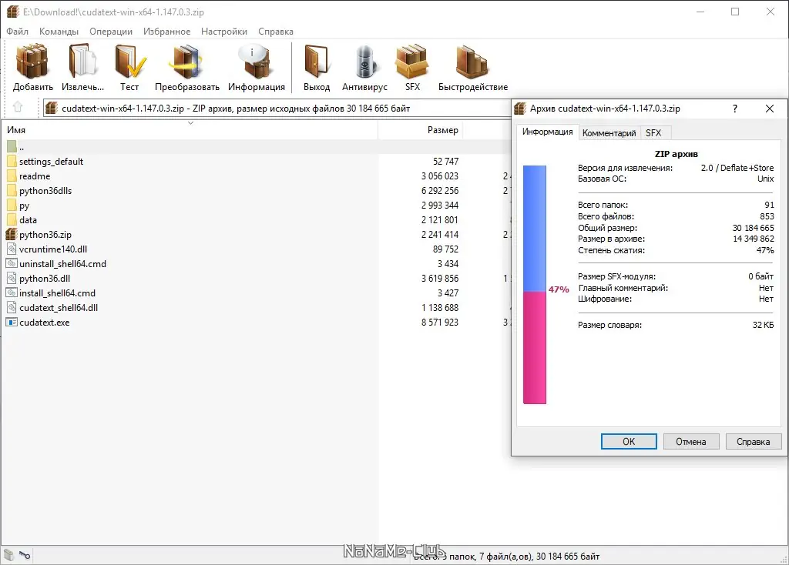The image size is (789, 565).
Task: Click the 3 619 856 size value
Action: click(439, 278)
